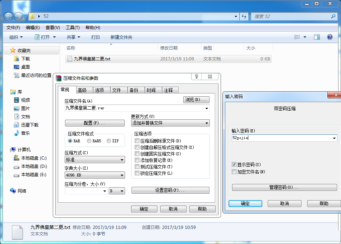
Task: Click the Browse (浏览) button
Action: pyautogui.click(x=197, y=100)
